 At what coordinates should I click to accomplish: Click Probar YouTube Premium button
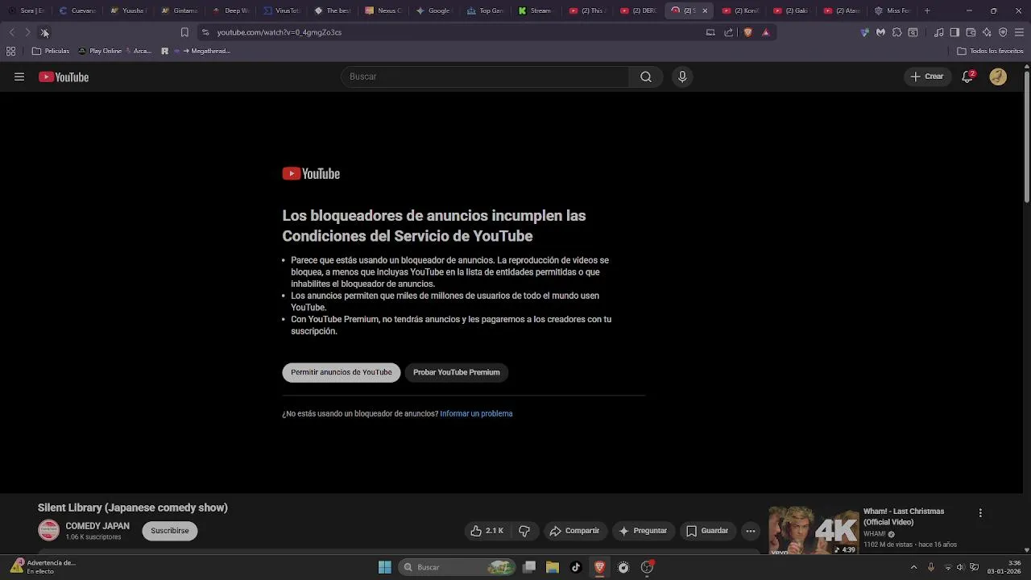[457, 372]
